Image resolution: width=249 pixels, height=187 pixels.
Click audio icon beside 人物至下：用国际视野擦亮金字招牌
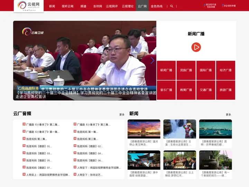75,167
